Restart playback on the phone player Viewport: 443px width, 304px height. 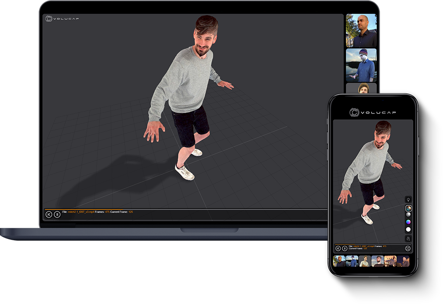(x=338, y=248)
